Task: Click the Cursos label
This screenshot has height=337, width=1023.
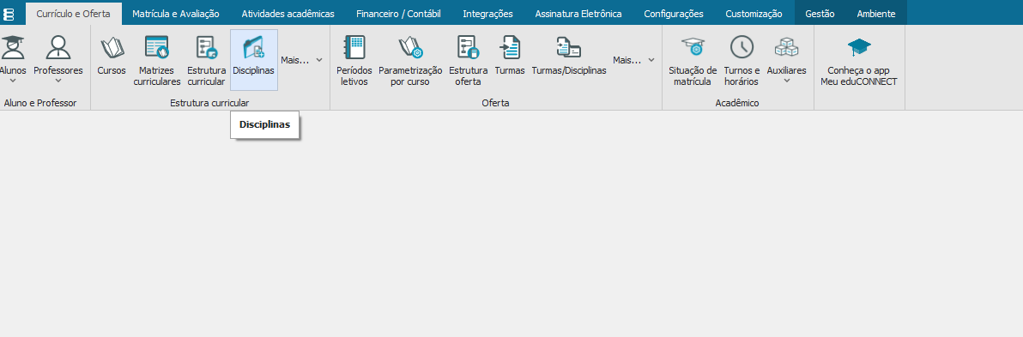Action: (112, 70)
